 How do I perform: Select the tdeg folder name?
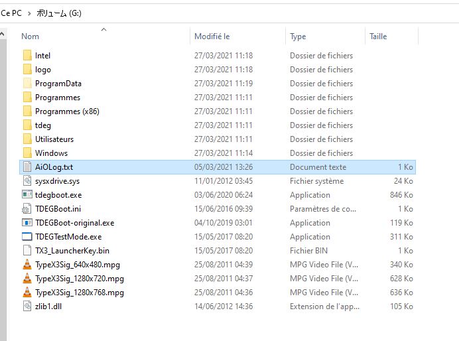tap(43, 125)
